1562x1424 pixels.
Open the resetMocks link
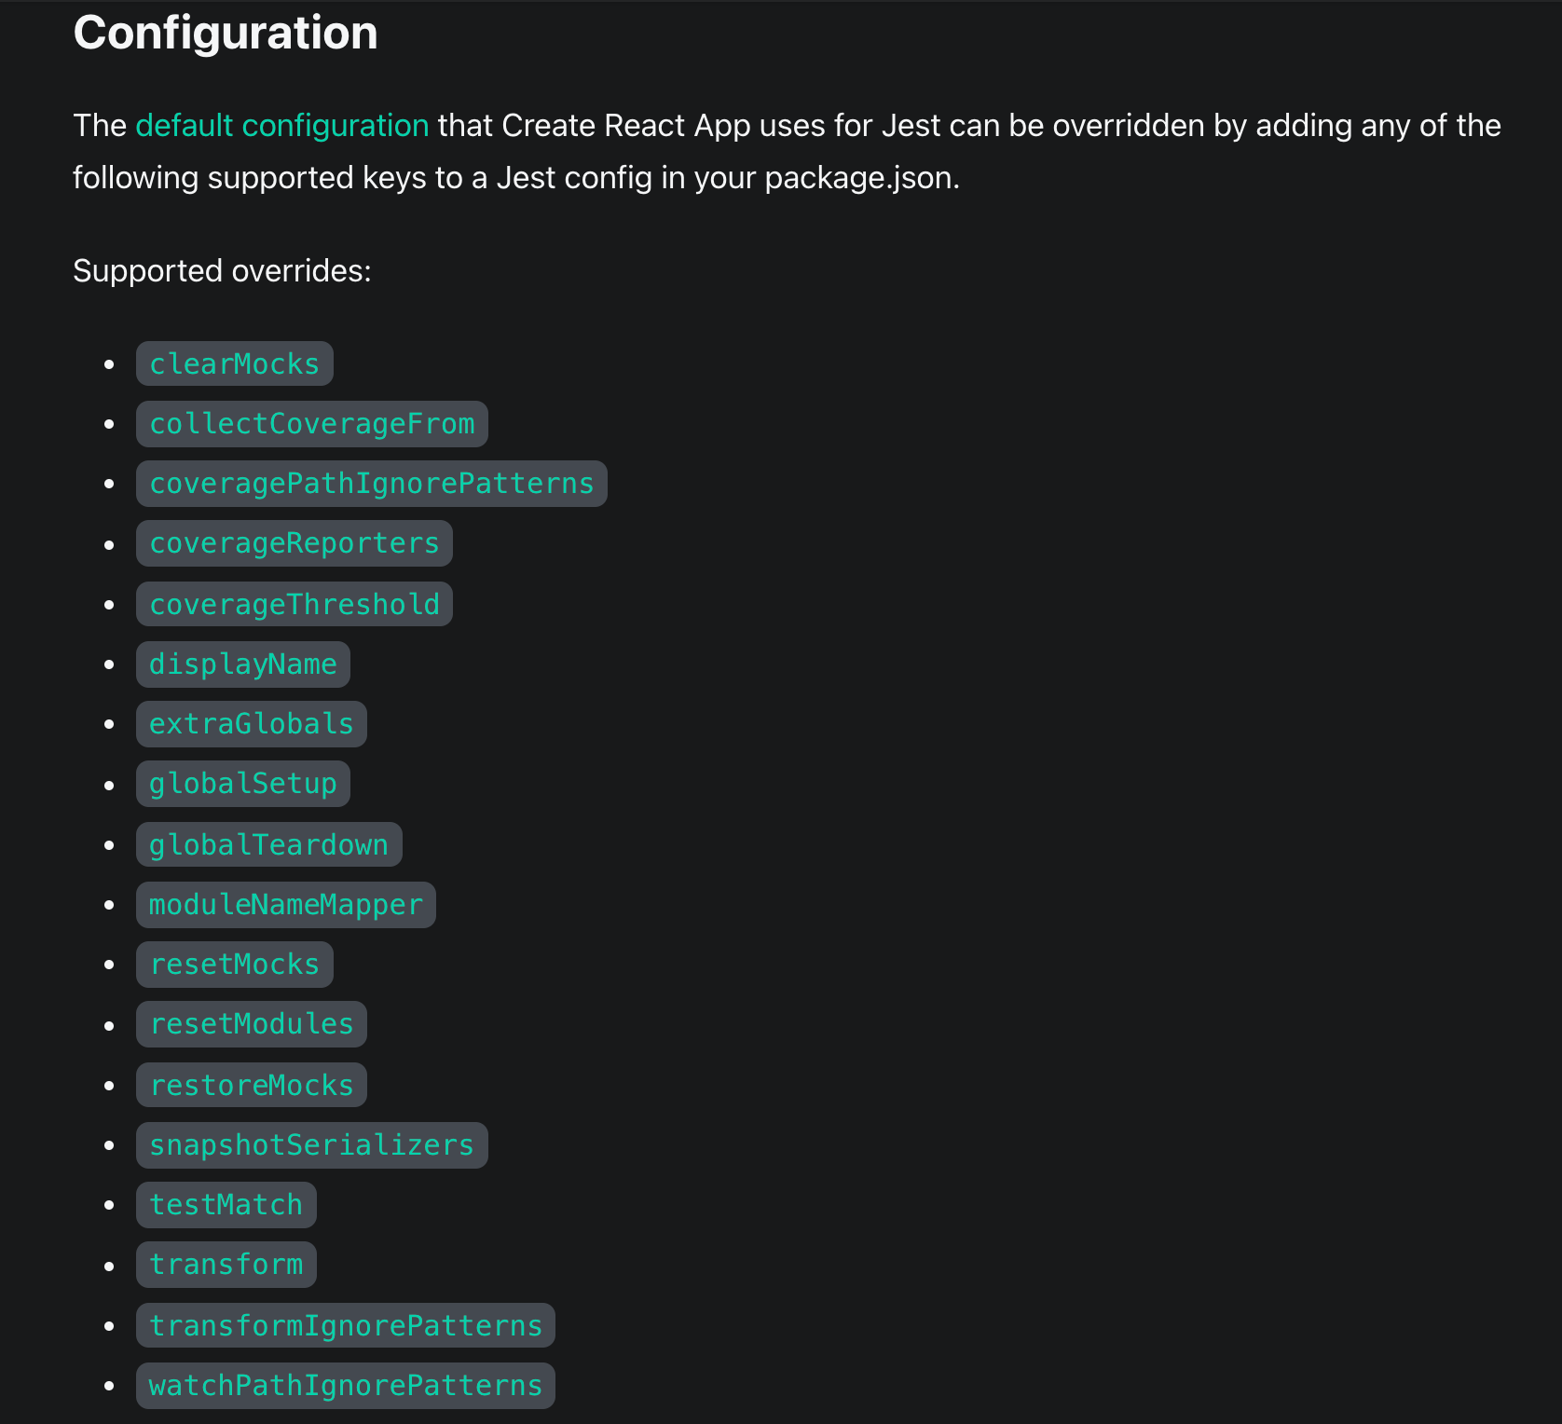(x=235, y=965)
